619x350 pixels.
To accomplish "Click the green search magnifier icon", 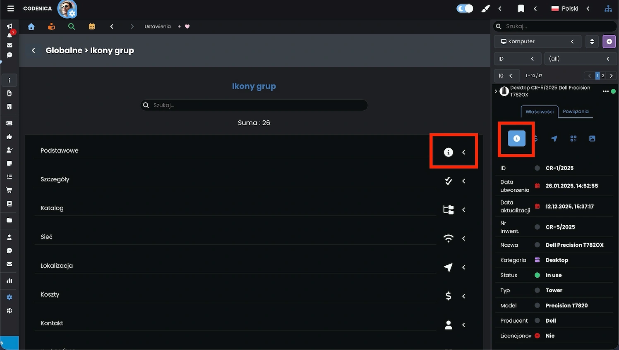I will click(72, 26).
